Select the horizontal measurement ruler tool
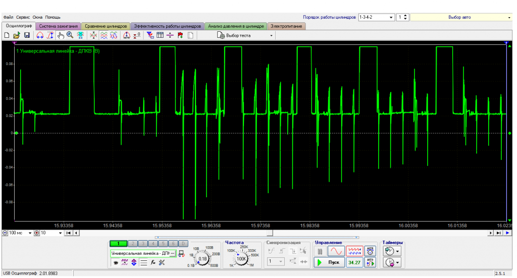Viewport: 517px width, 278px height. (40, 35)
